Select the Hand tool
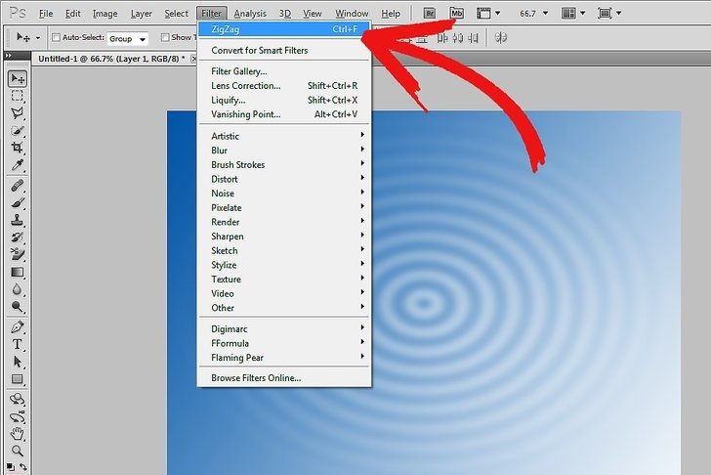The width and height of the screenshot is (711, 475). 18,434
